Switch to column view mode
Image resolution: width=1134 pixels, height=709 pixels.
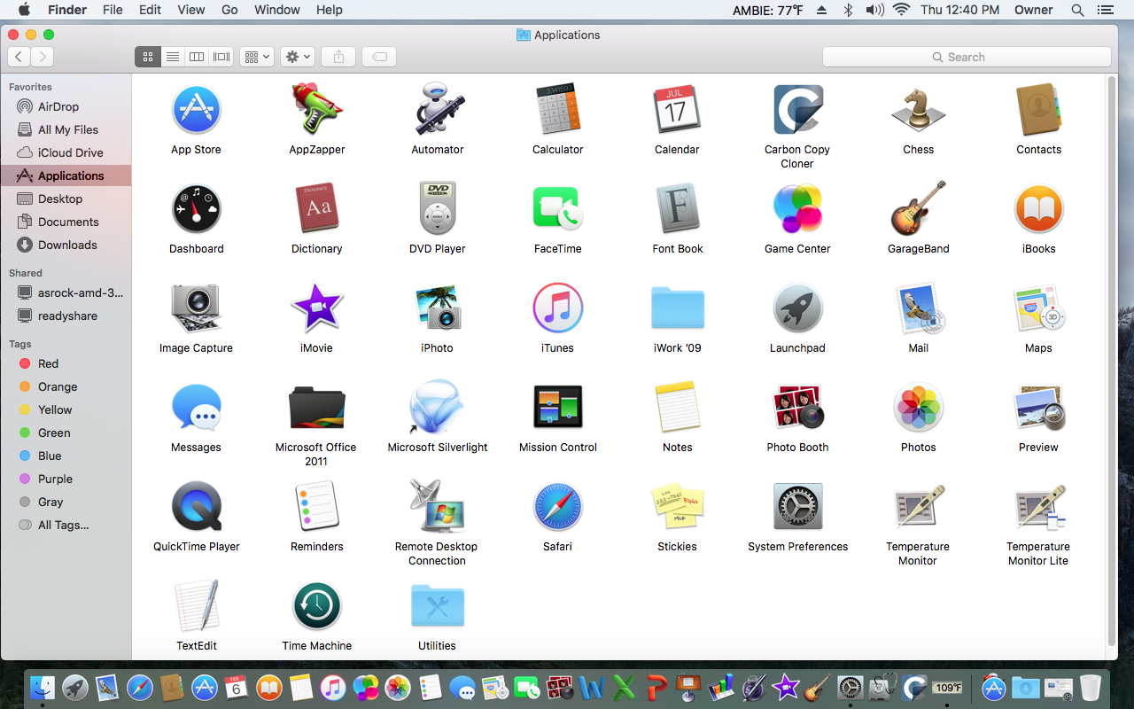(x=197, y=57)
